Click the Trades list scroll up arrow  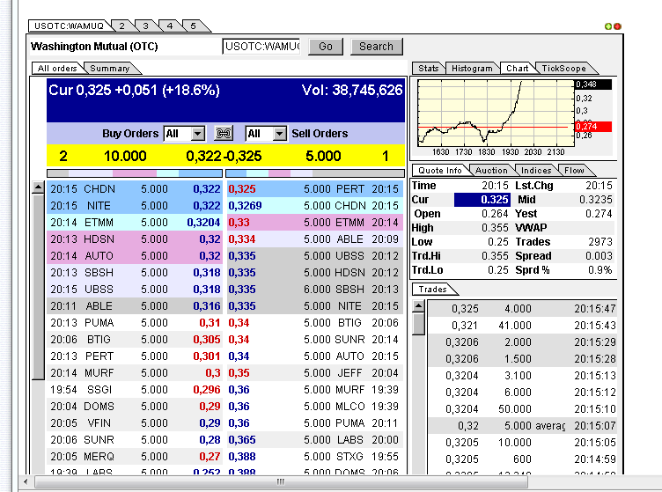(x=418, y=305)
